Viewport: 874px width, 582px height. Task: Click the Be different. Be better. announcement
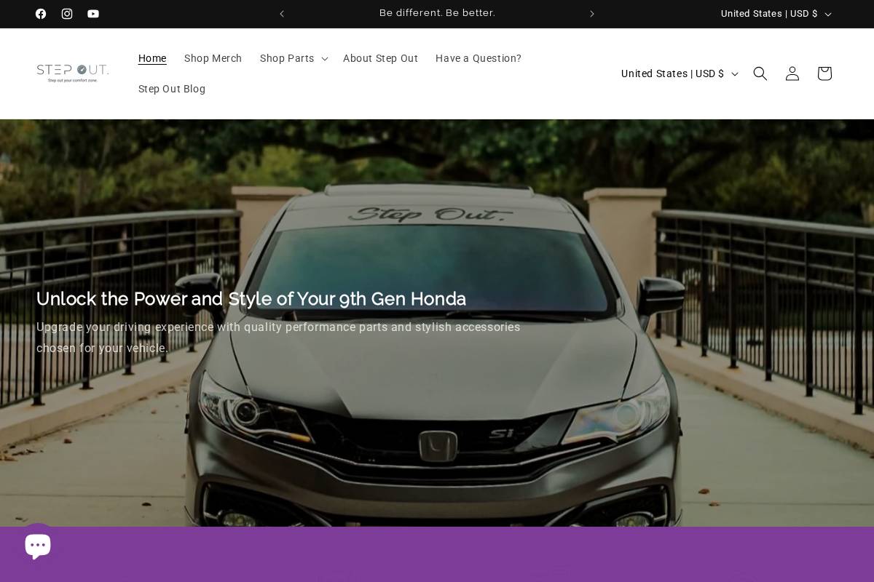point(437,13)
